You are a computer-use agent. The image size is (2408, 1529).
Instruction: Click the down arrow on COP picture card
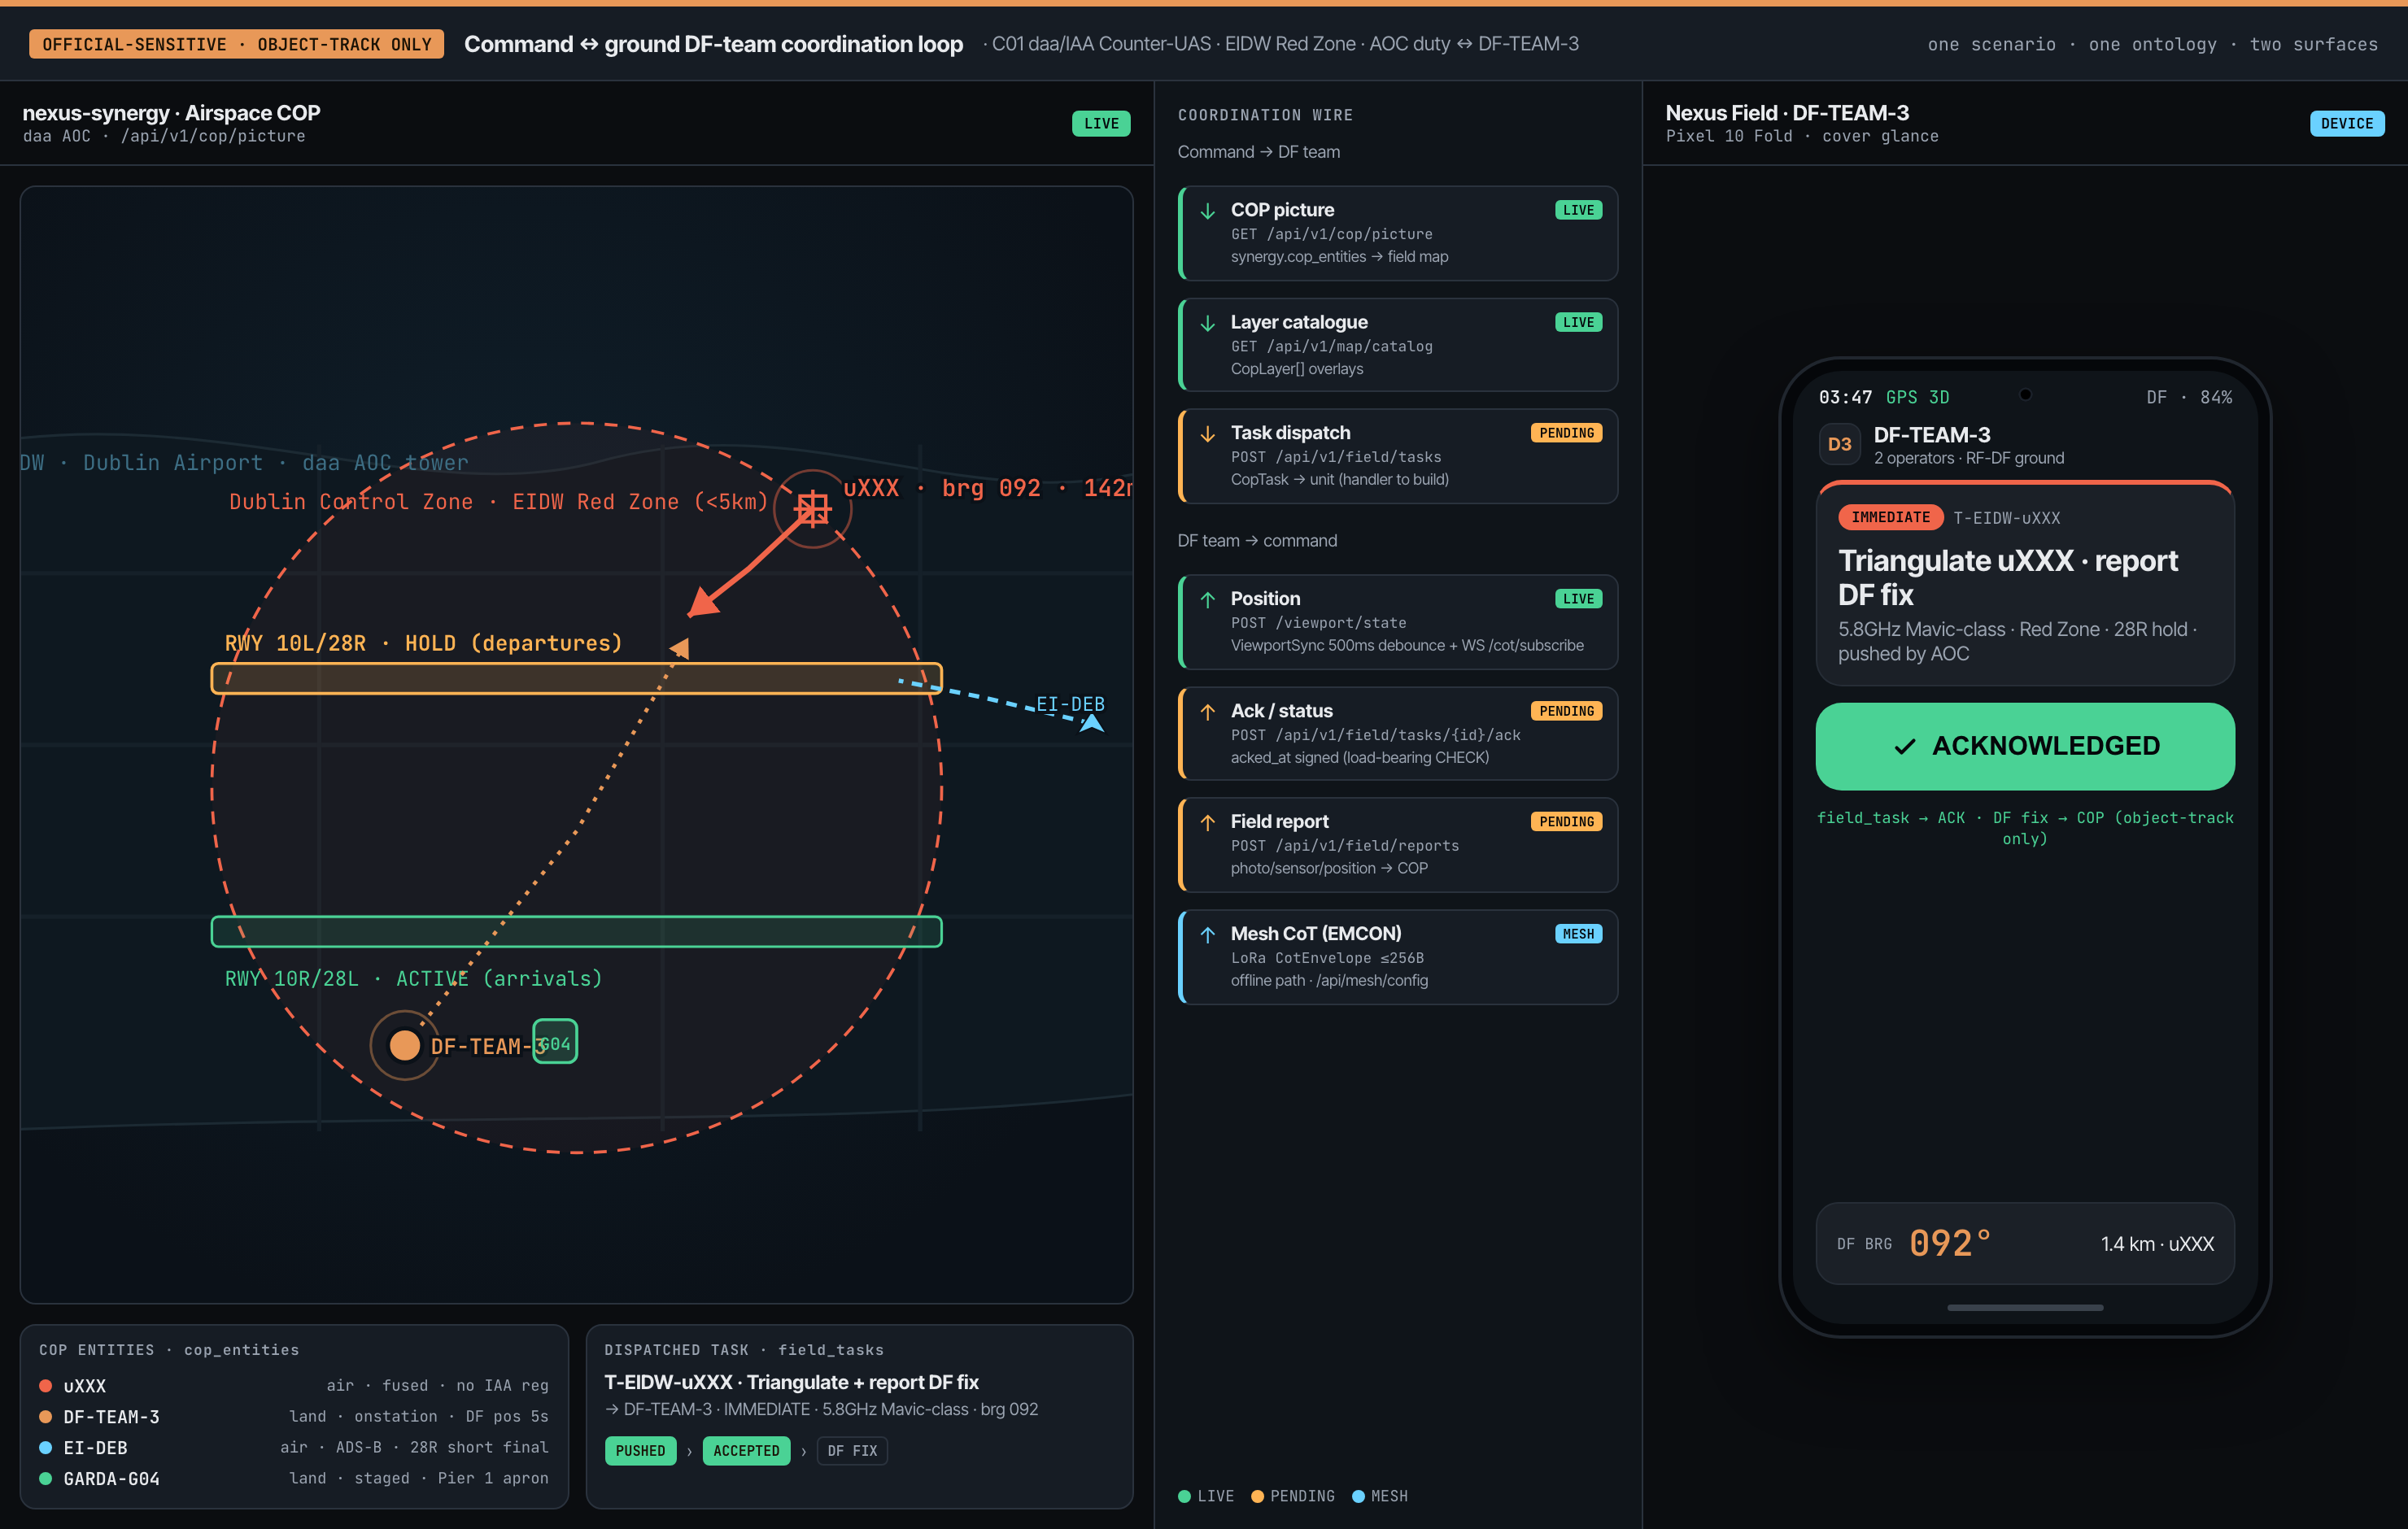(x=1207, y=211)
